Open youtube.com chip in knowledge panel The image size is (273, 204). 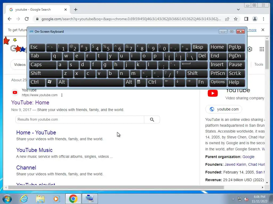pyautogui.click(x=224, y=109)
